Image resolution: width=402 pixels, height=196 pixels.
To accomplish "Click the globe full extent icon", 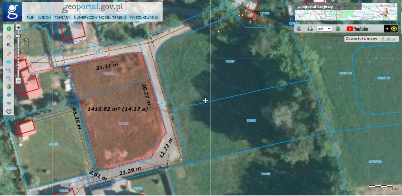I will 9,86.
